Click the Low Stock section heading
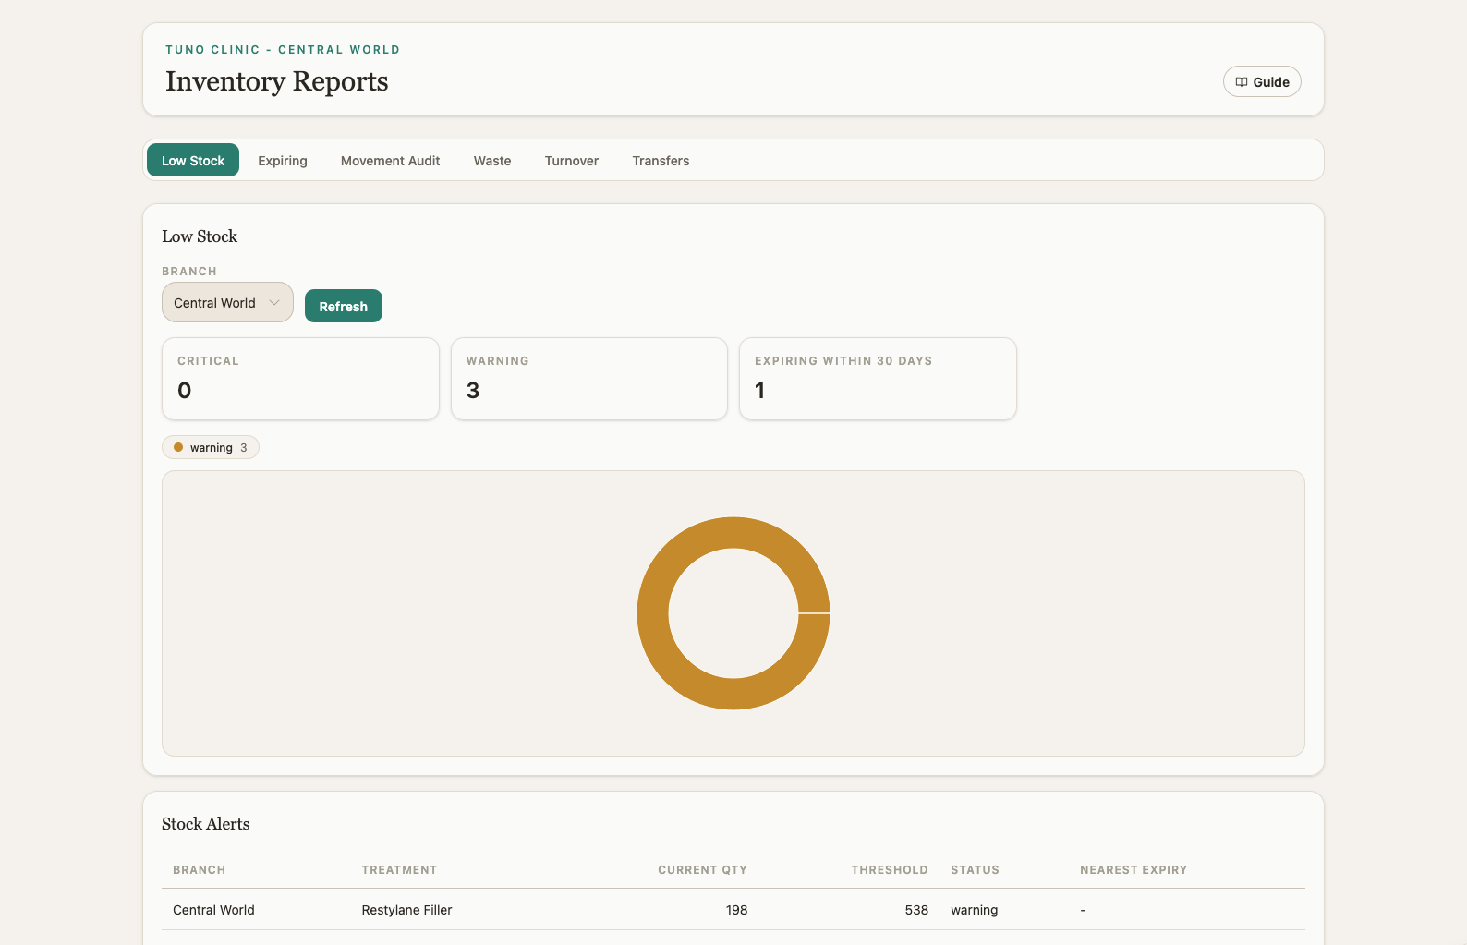This screenshot has height=945, width=1467. [200, 236]
